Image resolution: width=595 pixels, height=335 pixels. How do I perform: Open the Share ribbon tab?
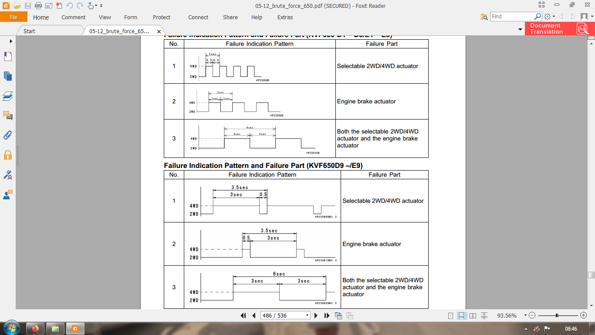tap(230, 17)
